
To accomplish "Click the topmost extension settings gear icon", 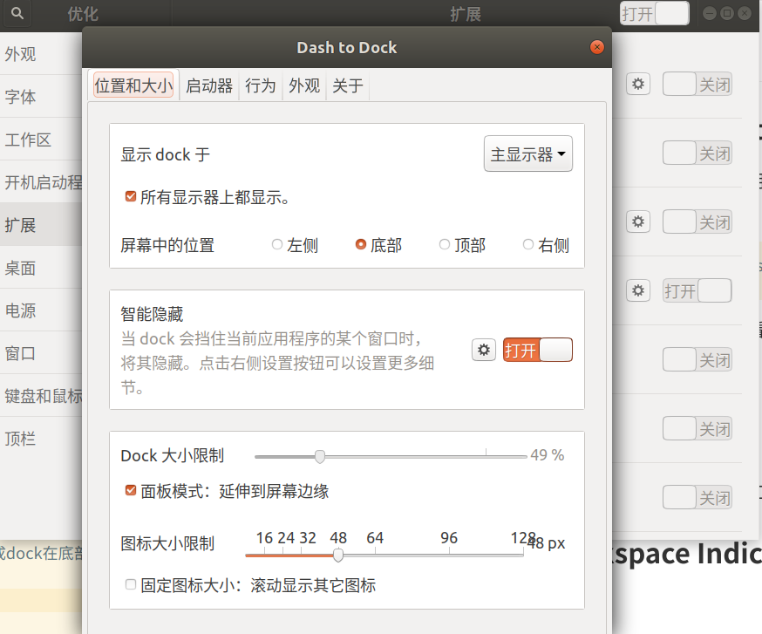I will 638,84.
